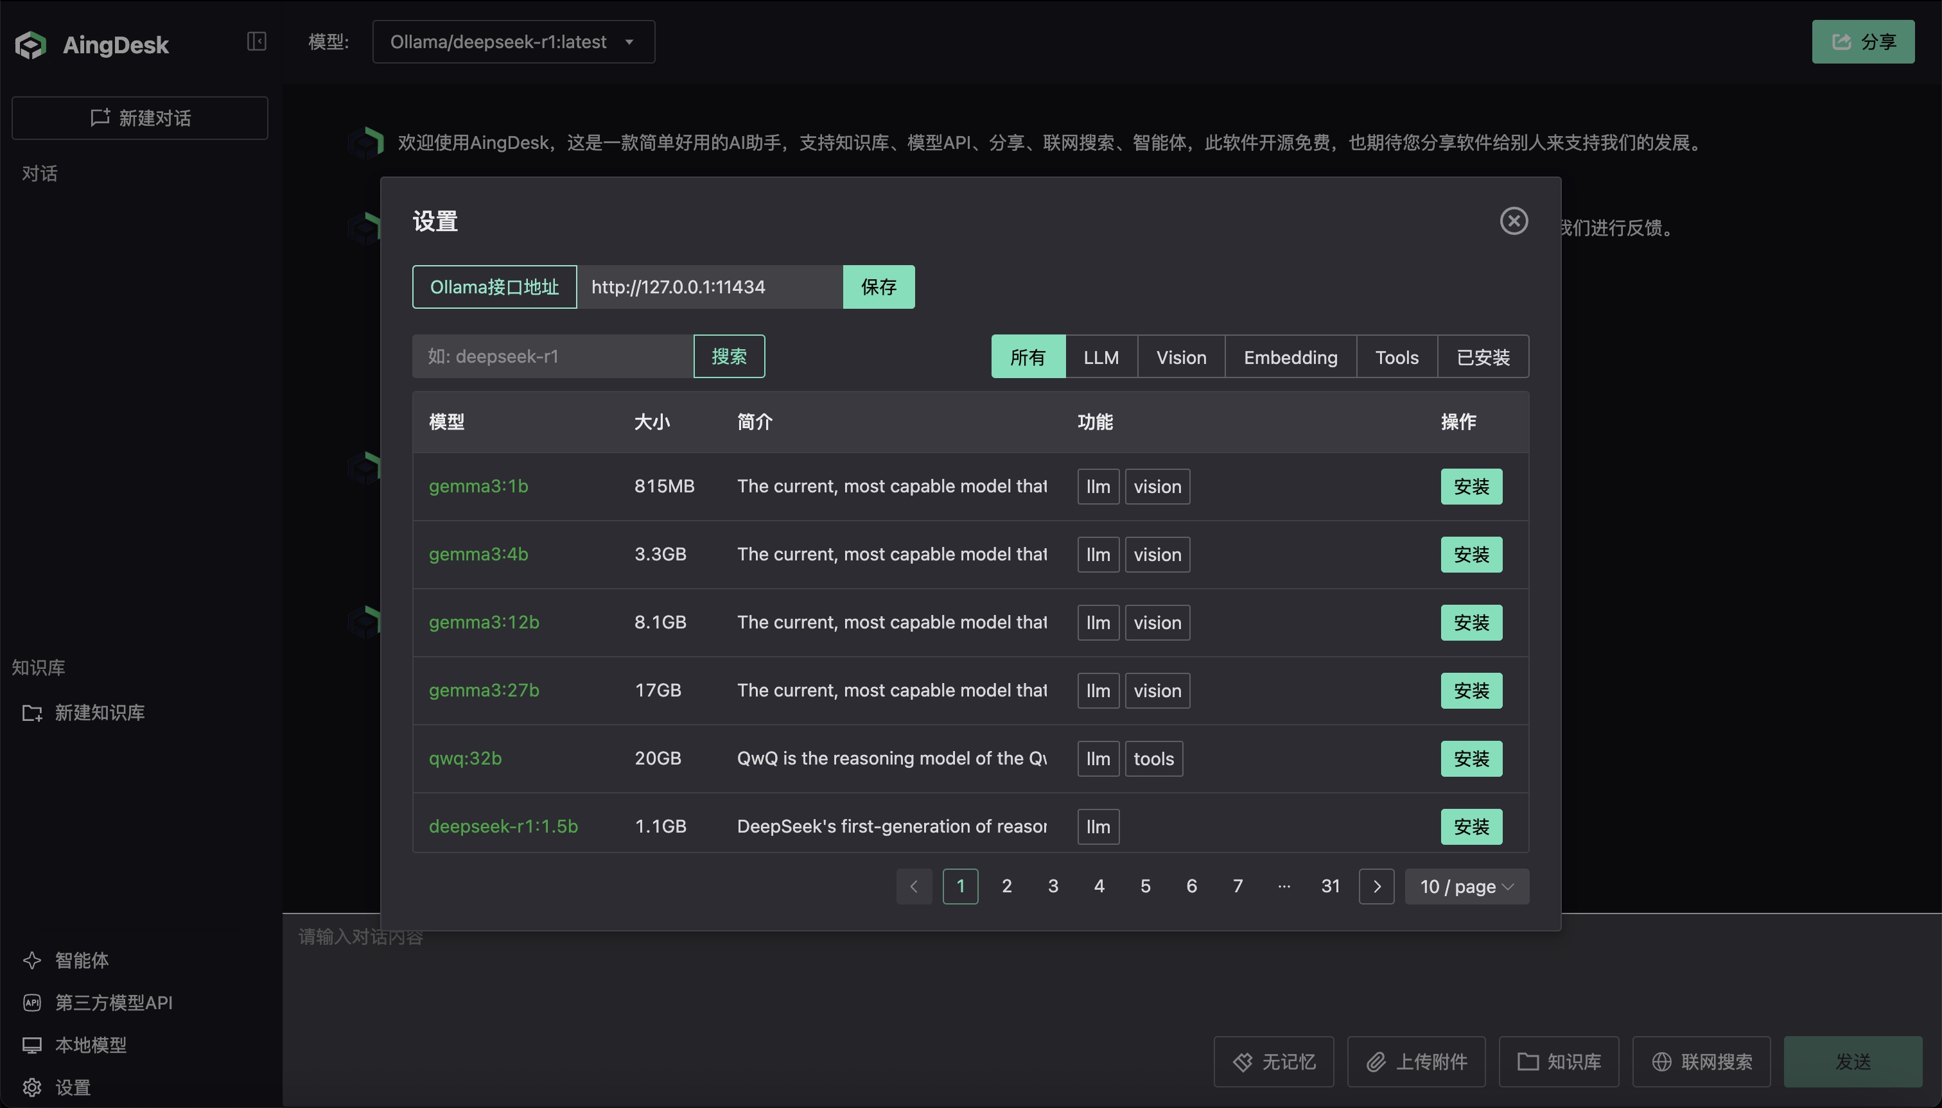1942x1108 pixels.
Task: Click the Ollama接口地址 label button
Action: pos(494,287)
